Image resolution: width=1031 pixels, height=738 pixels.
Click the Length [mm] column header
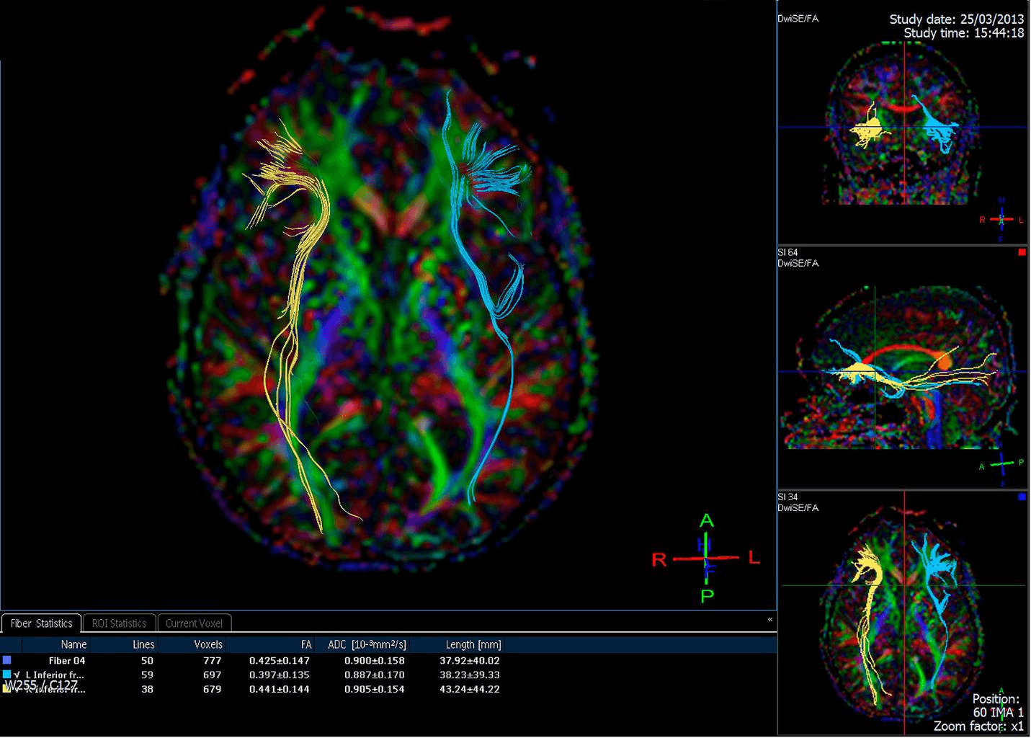click(473, 644)
